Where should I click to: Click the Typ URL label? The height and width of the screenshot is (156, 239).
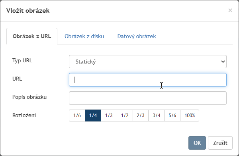click(x=22, y=61)
